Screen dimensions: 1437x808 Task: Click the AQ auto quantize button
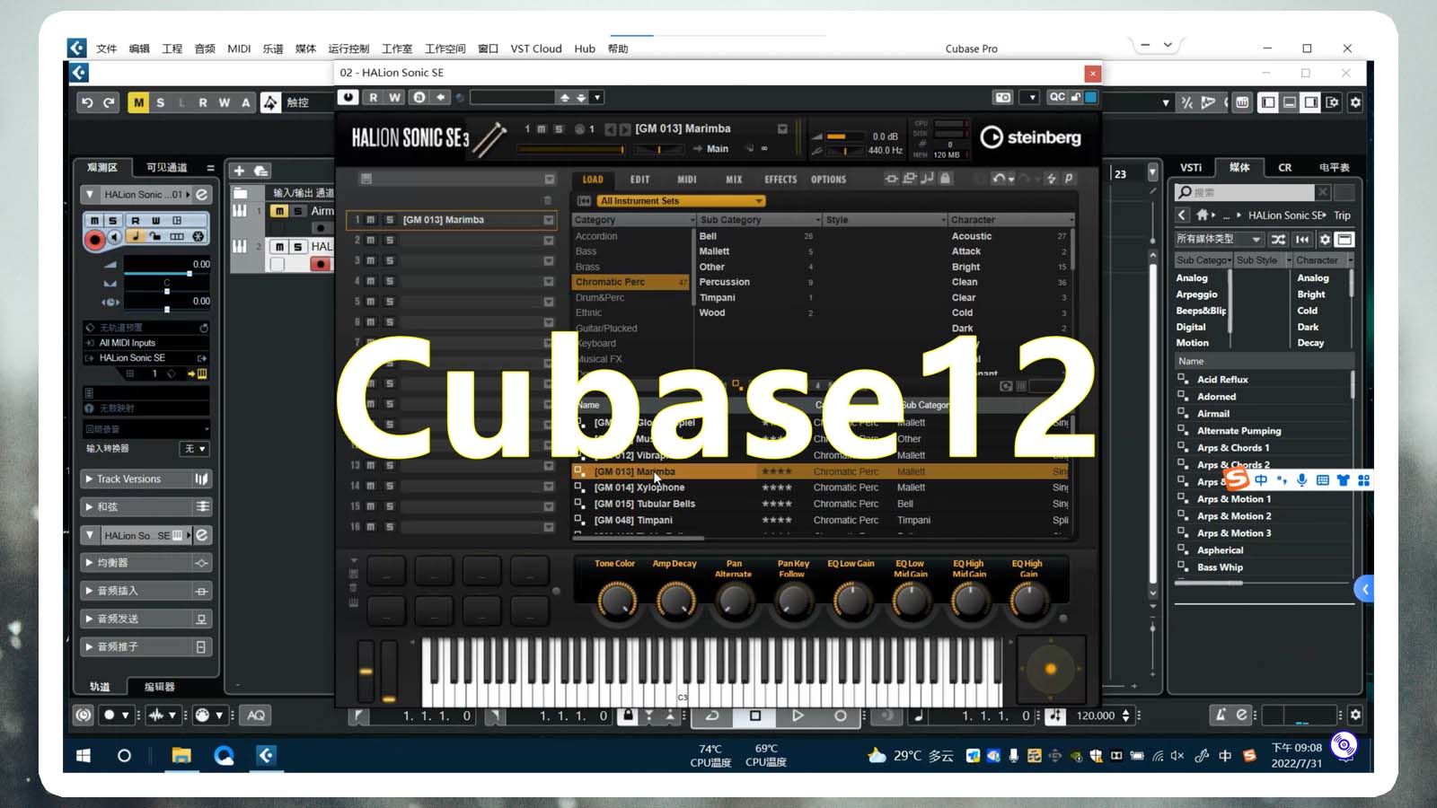(256, 716)
